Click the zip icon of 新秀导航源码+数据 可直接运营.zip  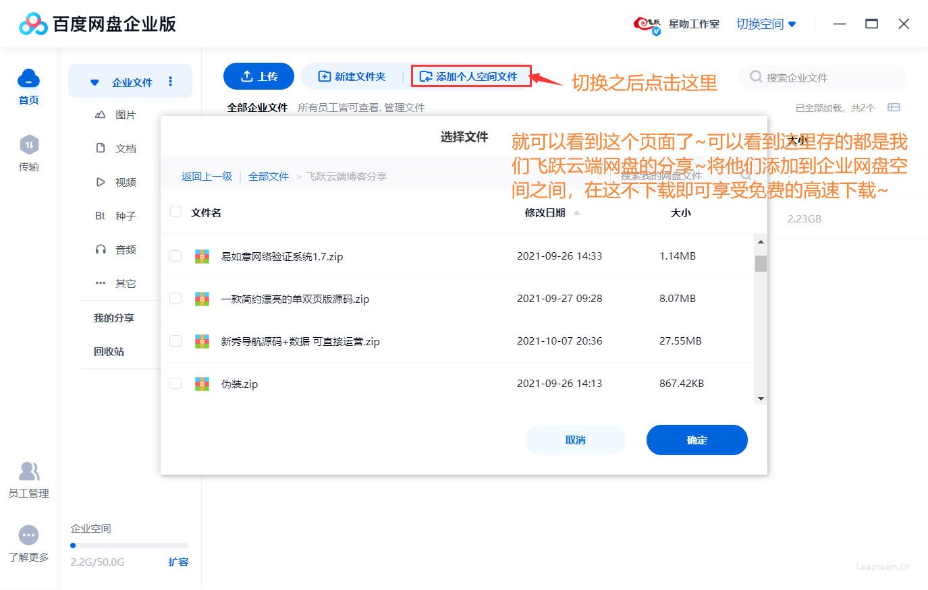coord(202,341)
